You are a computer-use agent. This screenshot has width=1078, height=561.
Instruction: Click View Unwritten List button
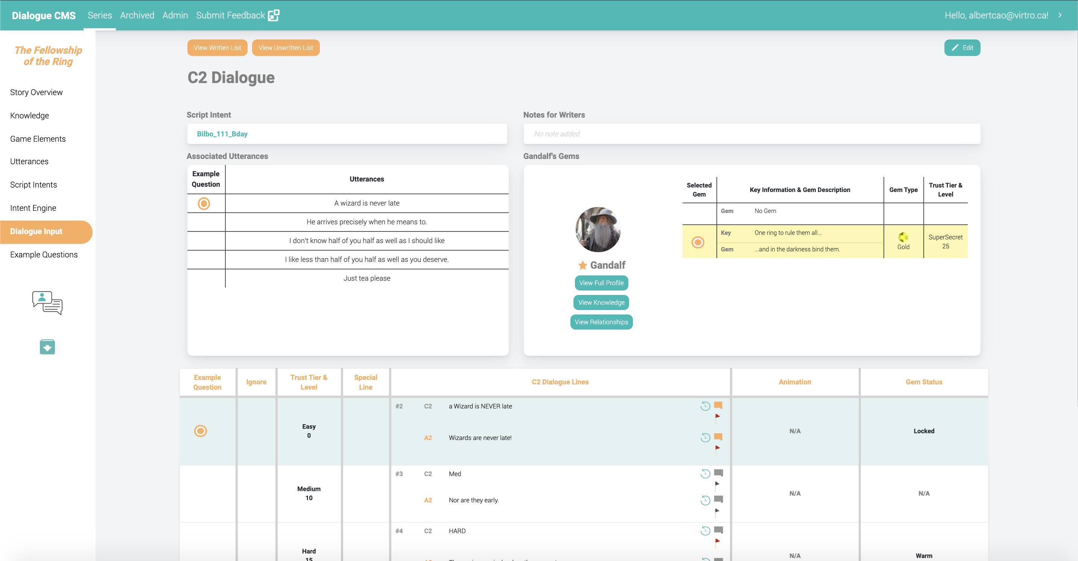(286, 48)
